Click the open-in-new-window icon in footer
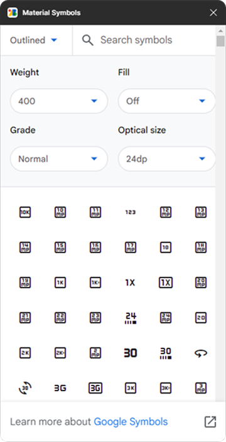 tap(210, 422)
